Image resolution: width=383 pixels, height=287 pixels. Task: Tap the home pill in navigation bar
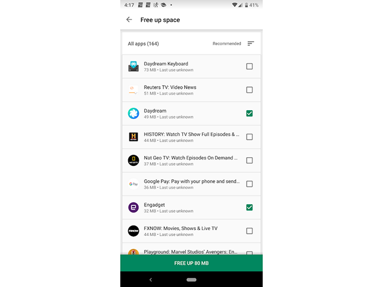pyautogui.click(x=191, y=279)
